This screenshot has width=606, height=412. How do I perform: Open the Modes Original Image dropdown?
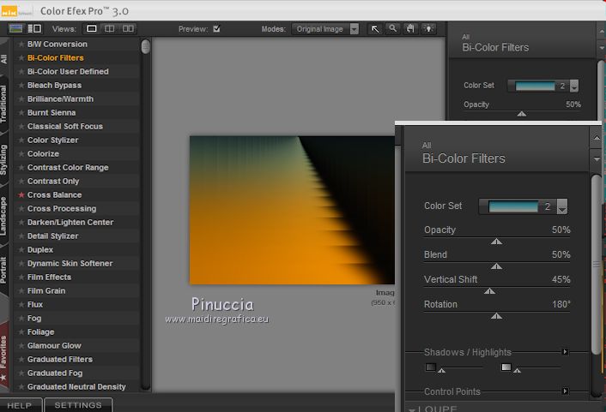(325, 29)
